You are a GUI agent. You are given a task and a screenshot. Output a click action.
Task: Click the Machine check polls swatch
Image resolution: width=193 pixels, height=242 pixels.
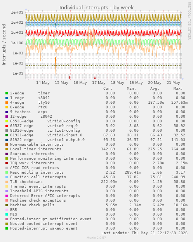7,205
